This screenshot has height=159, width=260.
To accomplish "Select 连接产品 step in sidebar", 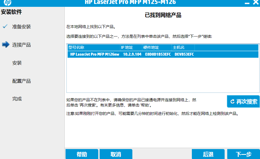I will [x=21, y=45].
